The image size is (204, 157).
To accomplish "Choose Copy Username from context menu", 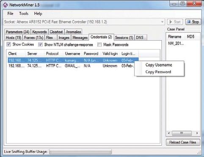I will (159, 65).
